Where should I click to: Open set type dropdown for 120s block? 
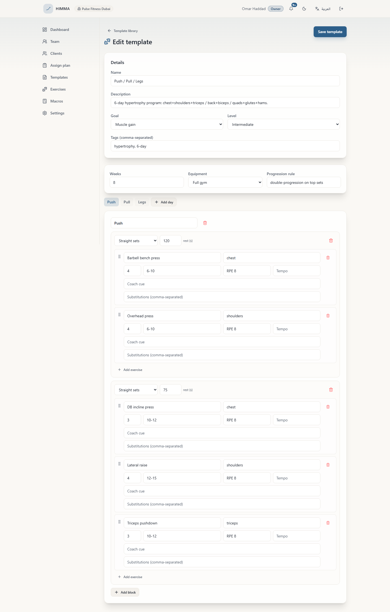click(136, 241)
